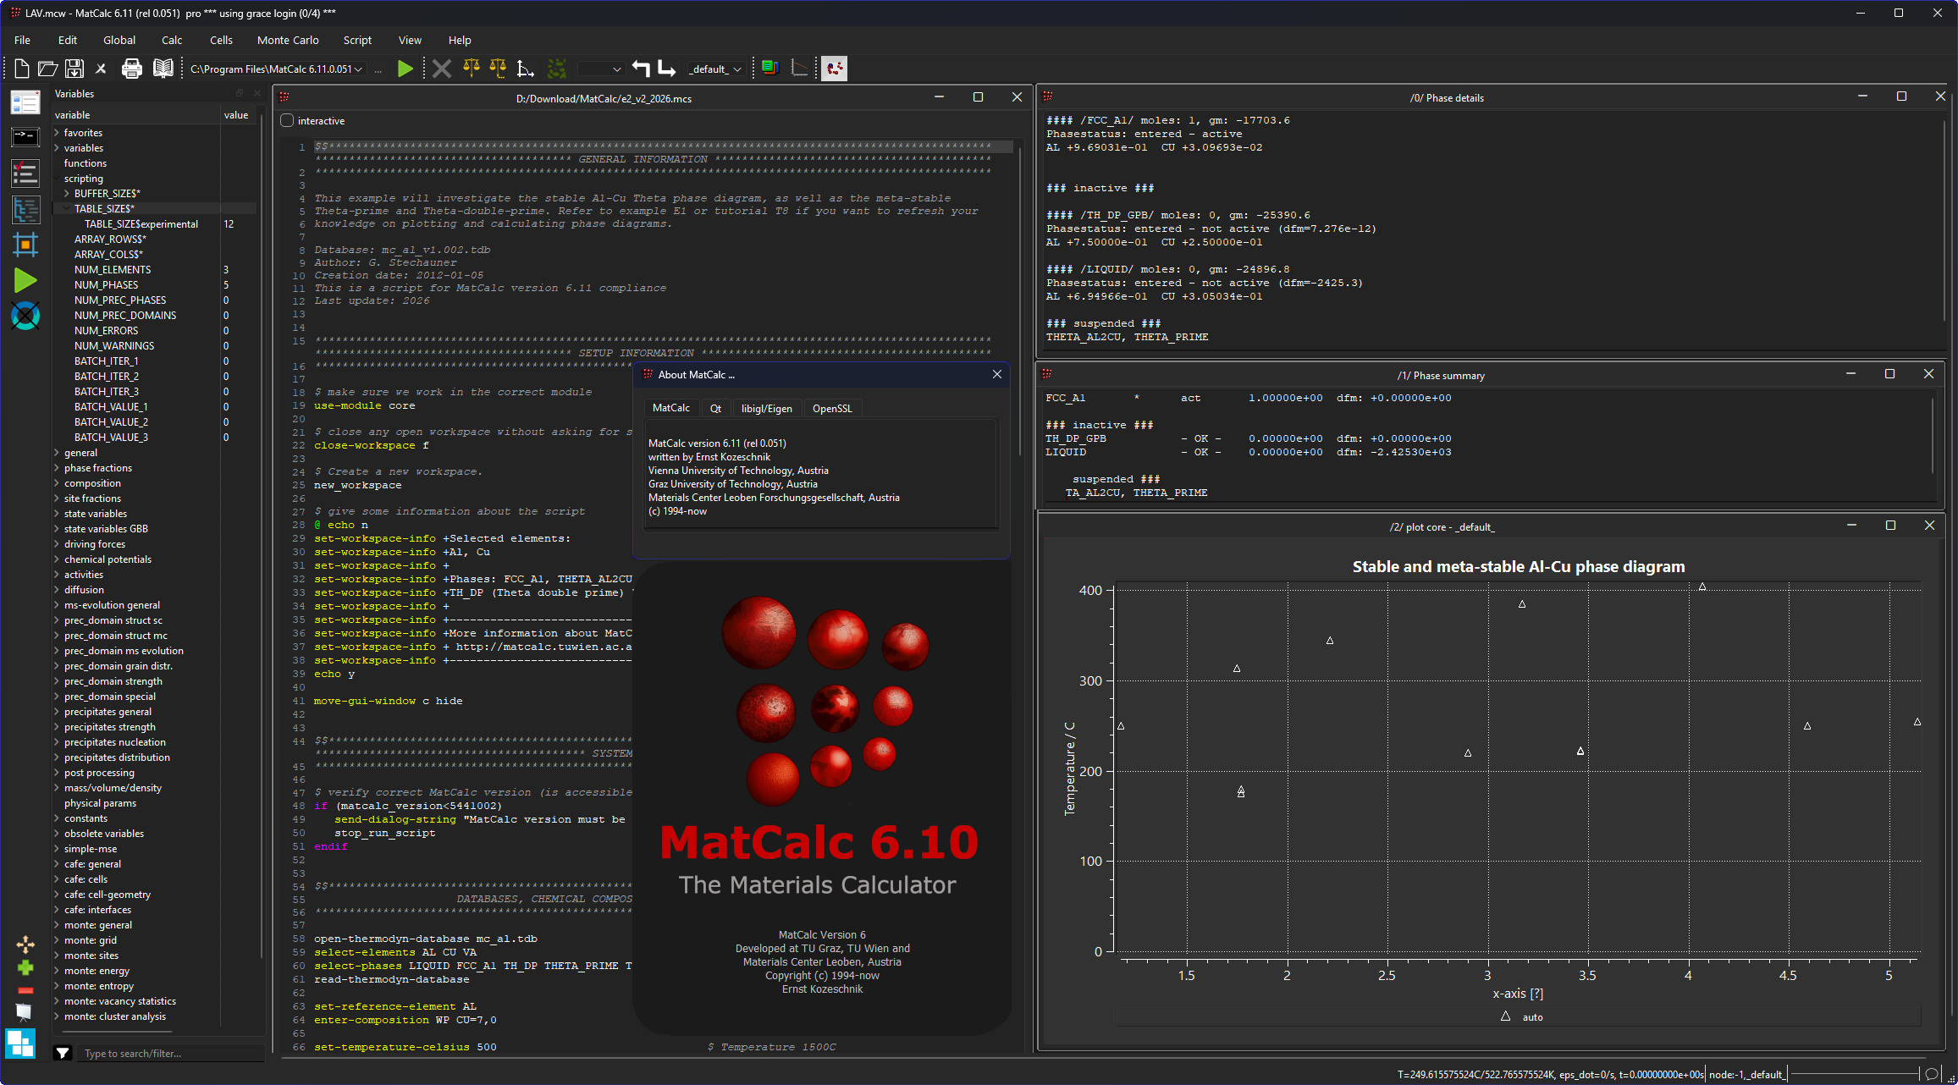Open a file with the folder icon
Image resolution: width=1958 pixels, height=1085 pixels.
[48, 69]
